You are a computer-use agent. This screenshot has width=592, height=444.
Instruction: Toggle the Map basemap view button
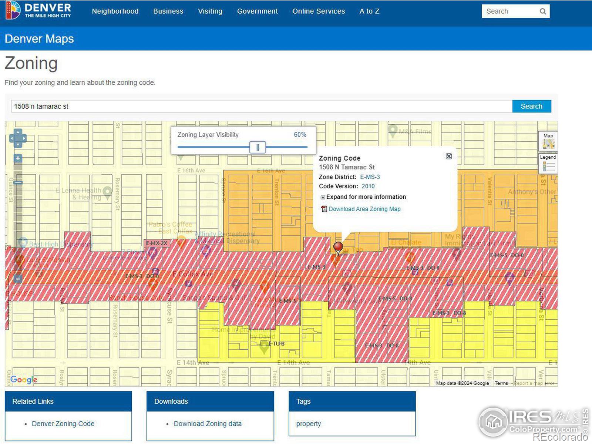point(548,141)
